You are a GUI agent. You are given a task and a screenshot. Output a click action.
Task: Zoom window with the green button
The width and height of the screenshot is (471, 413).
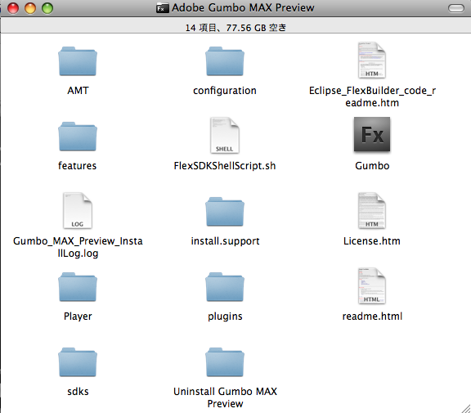(47, 8)
